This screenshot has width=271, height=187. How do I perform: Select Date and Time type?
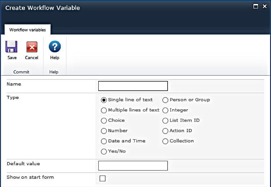104,141
